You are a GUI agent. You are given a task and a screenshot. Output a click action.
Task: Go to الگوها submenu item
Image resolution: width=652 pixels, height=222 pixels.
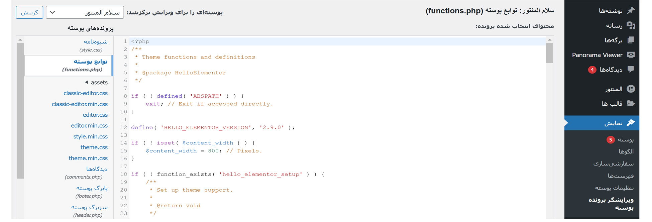[x=626, y=151]
